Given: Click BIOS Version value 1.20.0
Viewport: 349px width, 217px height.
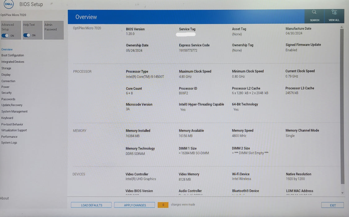Looking at the screenshot, I should tap(130, 34).
